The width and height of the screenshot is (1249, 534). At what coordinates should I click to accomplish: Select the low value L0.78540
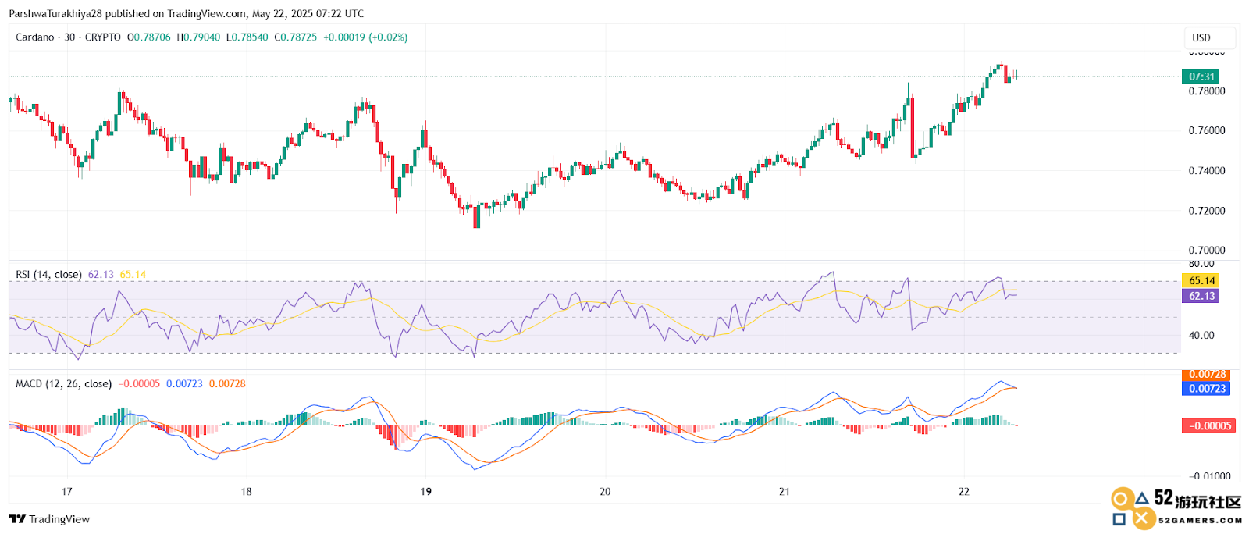(x=247, y=37)
